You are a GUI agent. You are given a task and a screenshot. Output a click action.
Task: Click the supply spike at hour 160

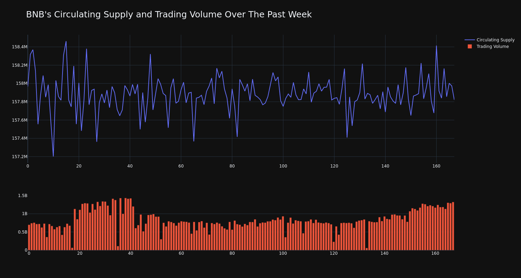pos(436,46)
